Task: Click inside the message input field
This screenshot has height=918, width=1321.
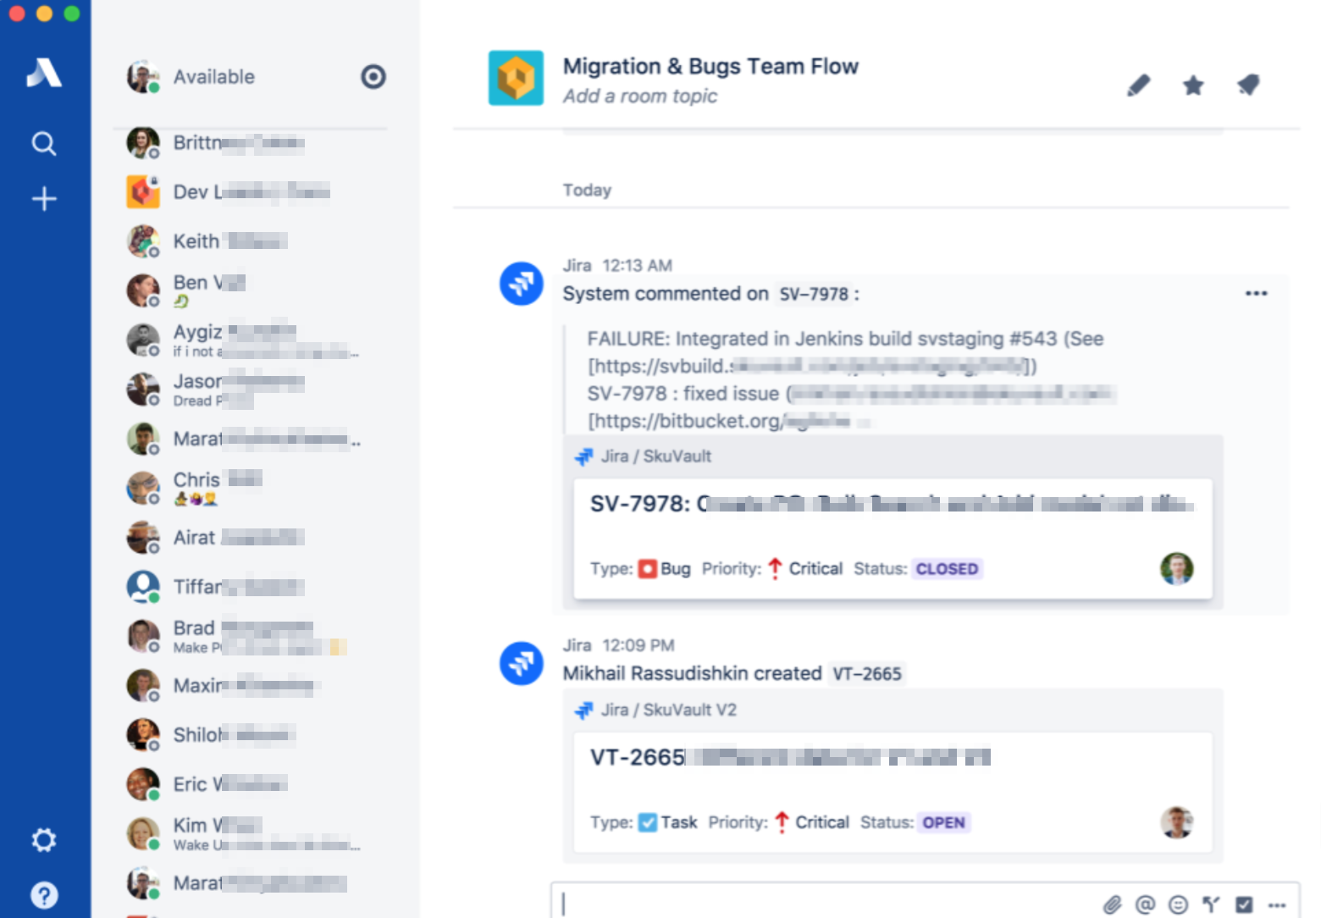Action: (762, 904)
